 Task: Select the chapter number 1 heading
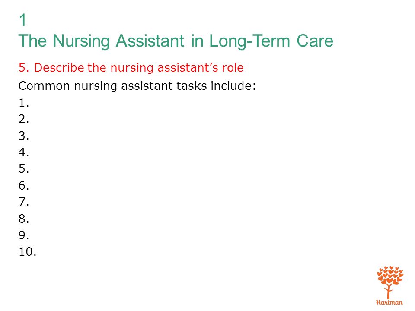23,20
